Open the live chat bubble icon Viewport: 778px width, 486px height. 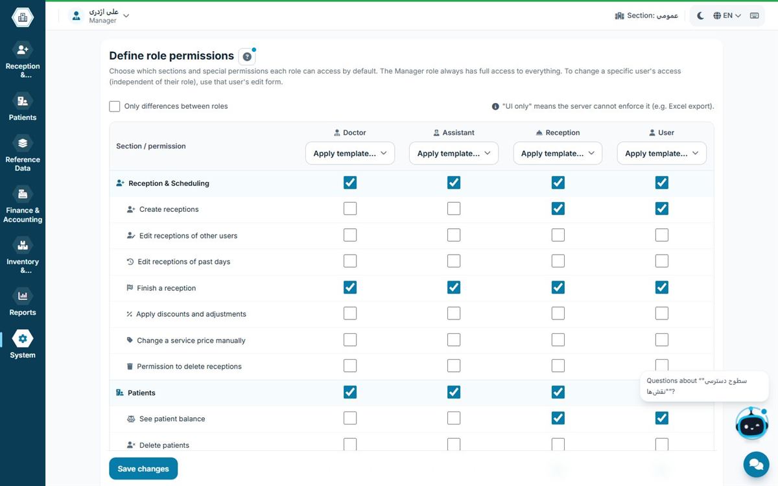point(755,464)
